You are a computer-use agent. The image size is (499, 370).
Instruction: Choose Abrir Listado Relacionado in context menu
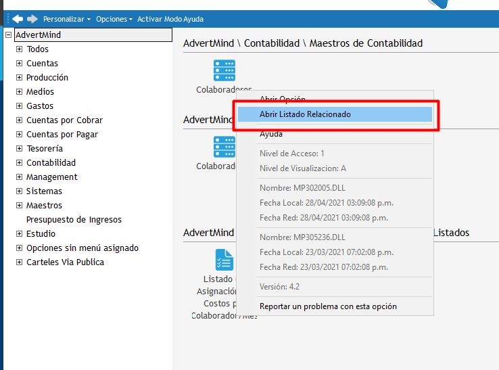[x=335, y=114]
